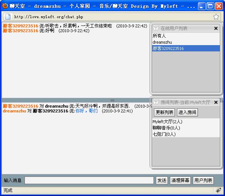Click the splitter handle between chat panes
This screenshot has height=196, width=225.
pyautogui.click(x=113, y=100)
